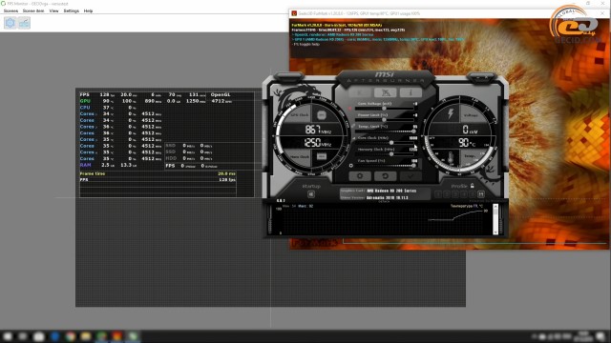The image size is (611, 343).
Task: Click the Windows Start button
Action: click(x=8, y=336)
